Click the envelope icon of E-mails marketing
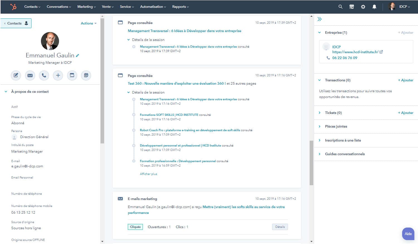Viewport: 418px width, 244px height. (120, 199)
